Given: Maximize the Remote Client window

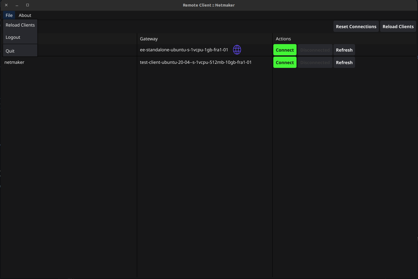Looking at the screenshot, I should [28, 5].
